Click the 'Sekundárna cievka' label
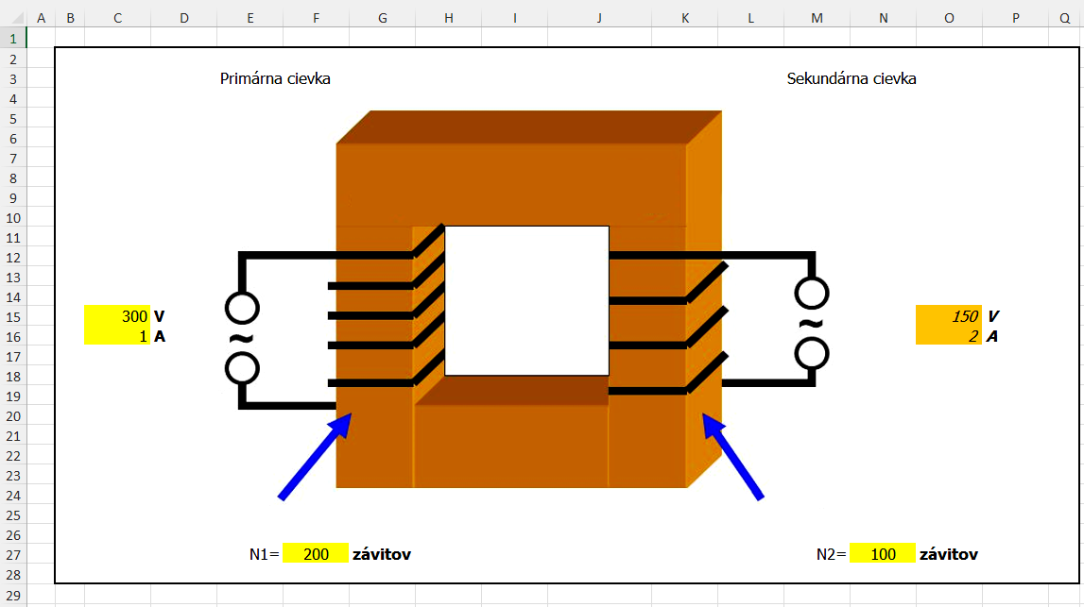 (x=852, y=79)
